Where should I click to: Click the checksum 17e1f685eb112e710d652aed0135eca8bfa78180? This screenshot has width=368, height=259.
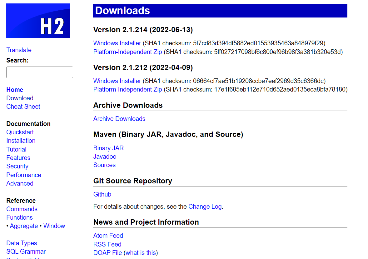click(280, 89)
